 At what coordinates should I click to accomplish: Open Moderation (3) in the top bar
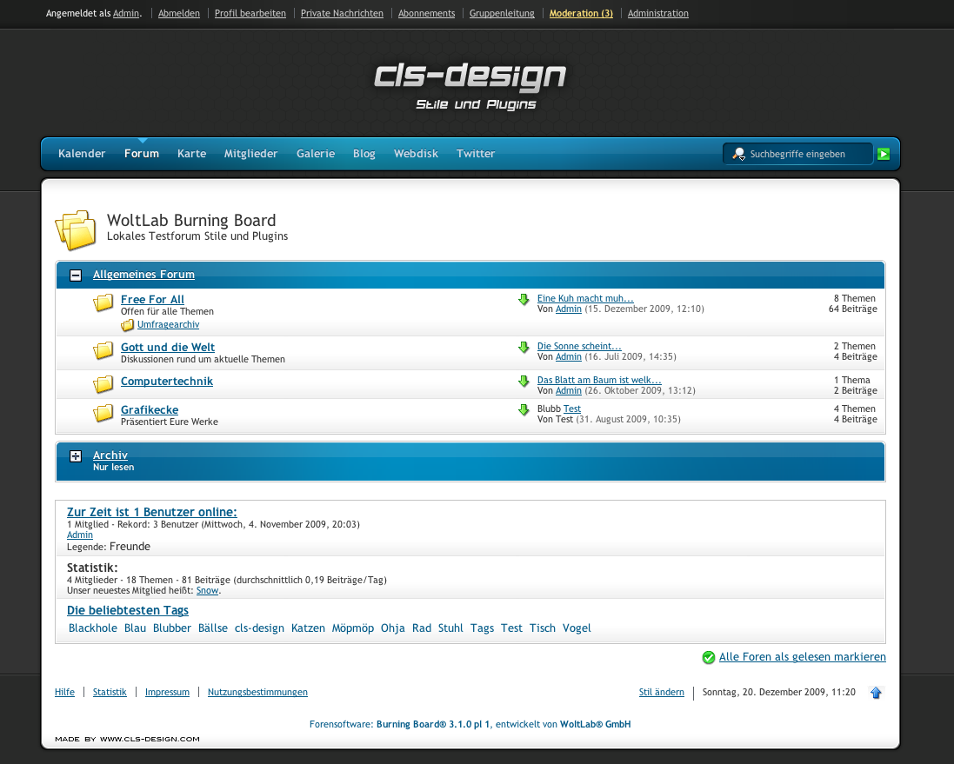click(x=581, y=14)
